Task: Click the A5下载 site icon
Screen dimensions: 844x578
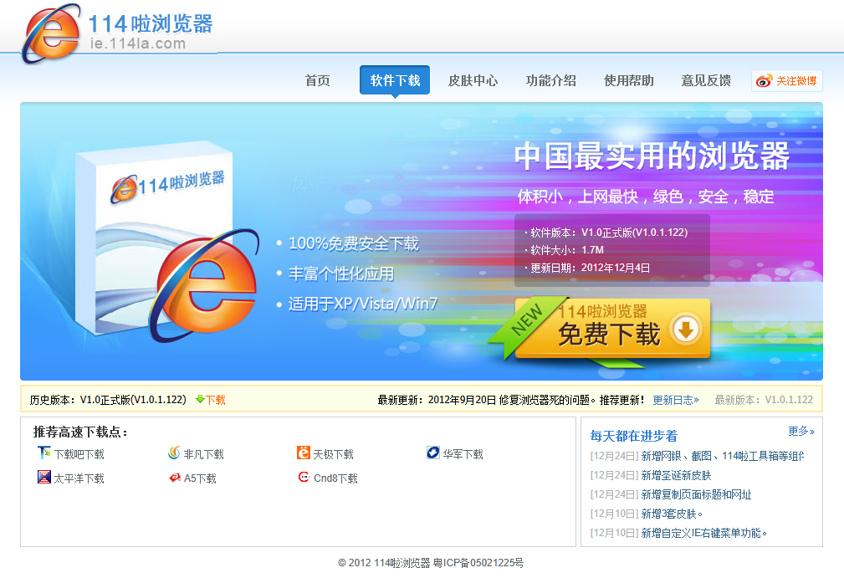Action: coord(174,478)
